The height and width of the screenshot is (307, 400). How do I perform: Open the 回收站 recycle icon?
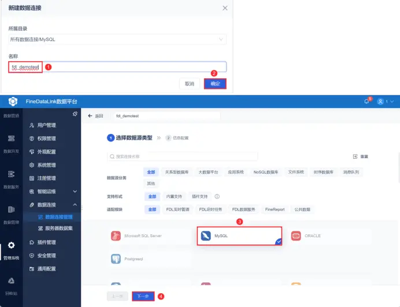click(x=11, y=281)
